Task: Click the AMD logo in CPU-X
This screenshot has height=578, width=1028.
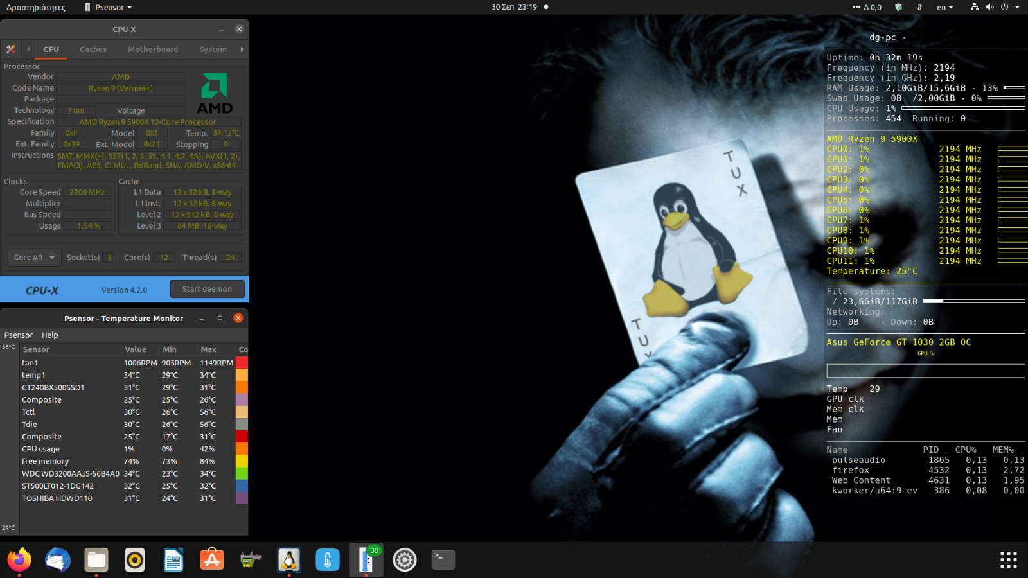Action: (215, 93)
